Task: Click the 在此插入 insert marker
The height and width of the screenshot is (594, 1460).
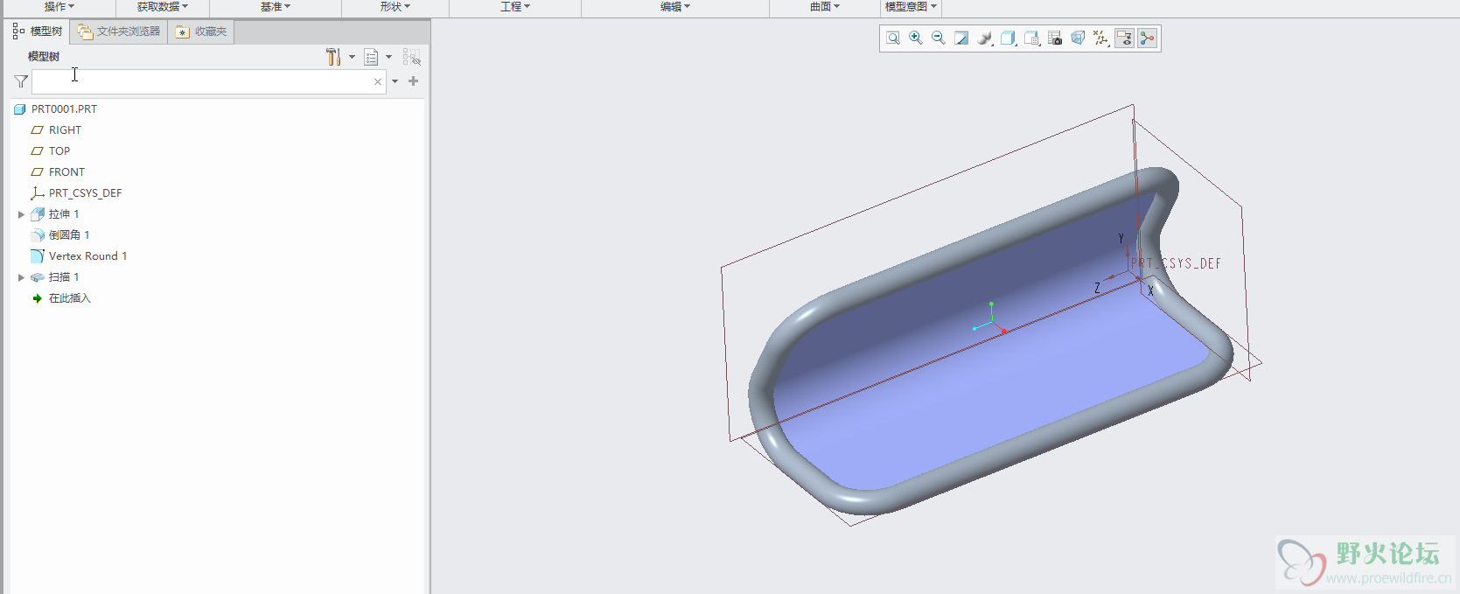Action: 70,298
